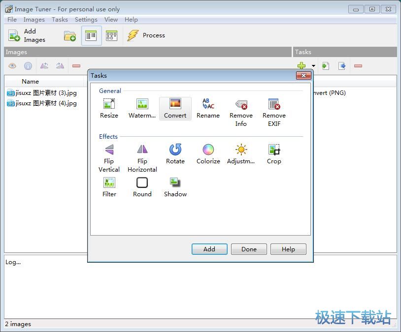The width and height of the screenshot is (401, 332).
Task: Select the Resize task icon
Action: [109, 109]
